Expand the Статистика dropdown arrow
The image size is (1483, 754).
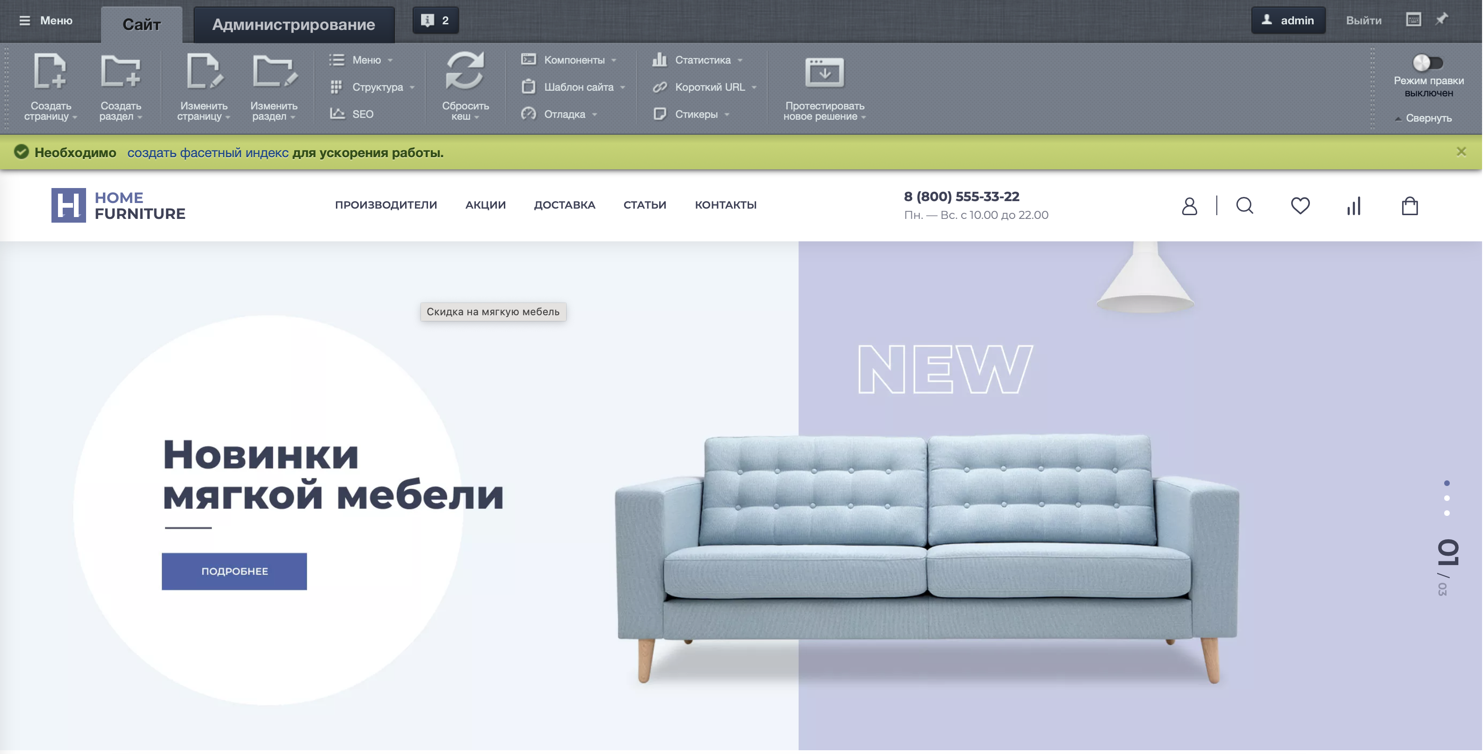pos(740,60)
